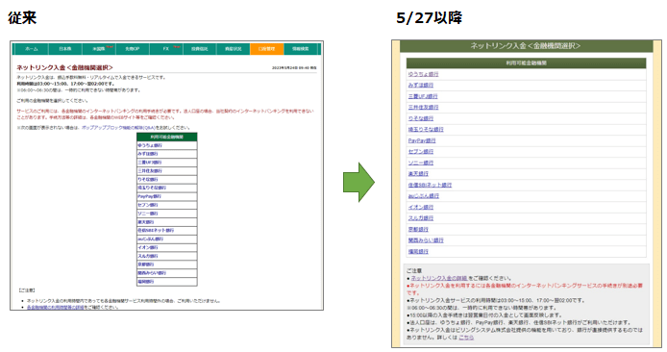Select auじぶん銀行 in the new 5/27 list

coord(424,196)
